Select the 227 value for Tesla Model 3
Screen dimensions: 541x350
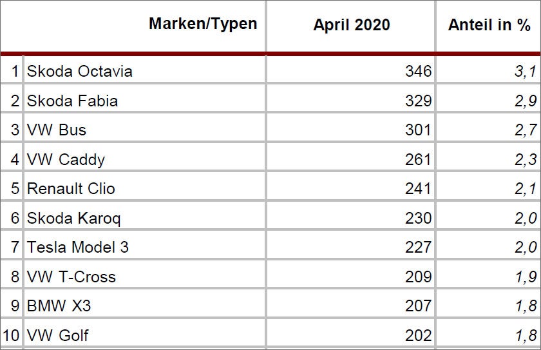click(x=418, y=247)
